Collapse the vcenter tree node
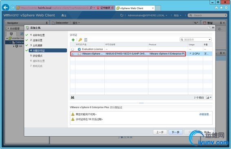Image resolution: width=231 pixels, height=149 pixels. [7, 39]
